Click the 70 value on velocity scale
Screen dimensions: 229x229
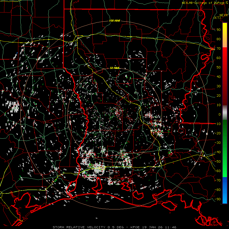pos(219,49)
